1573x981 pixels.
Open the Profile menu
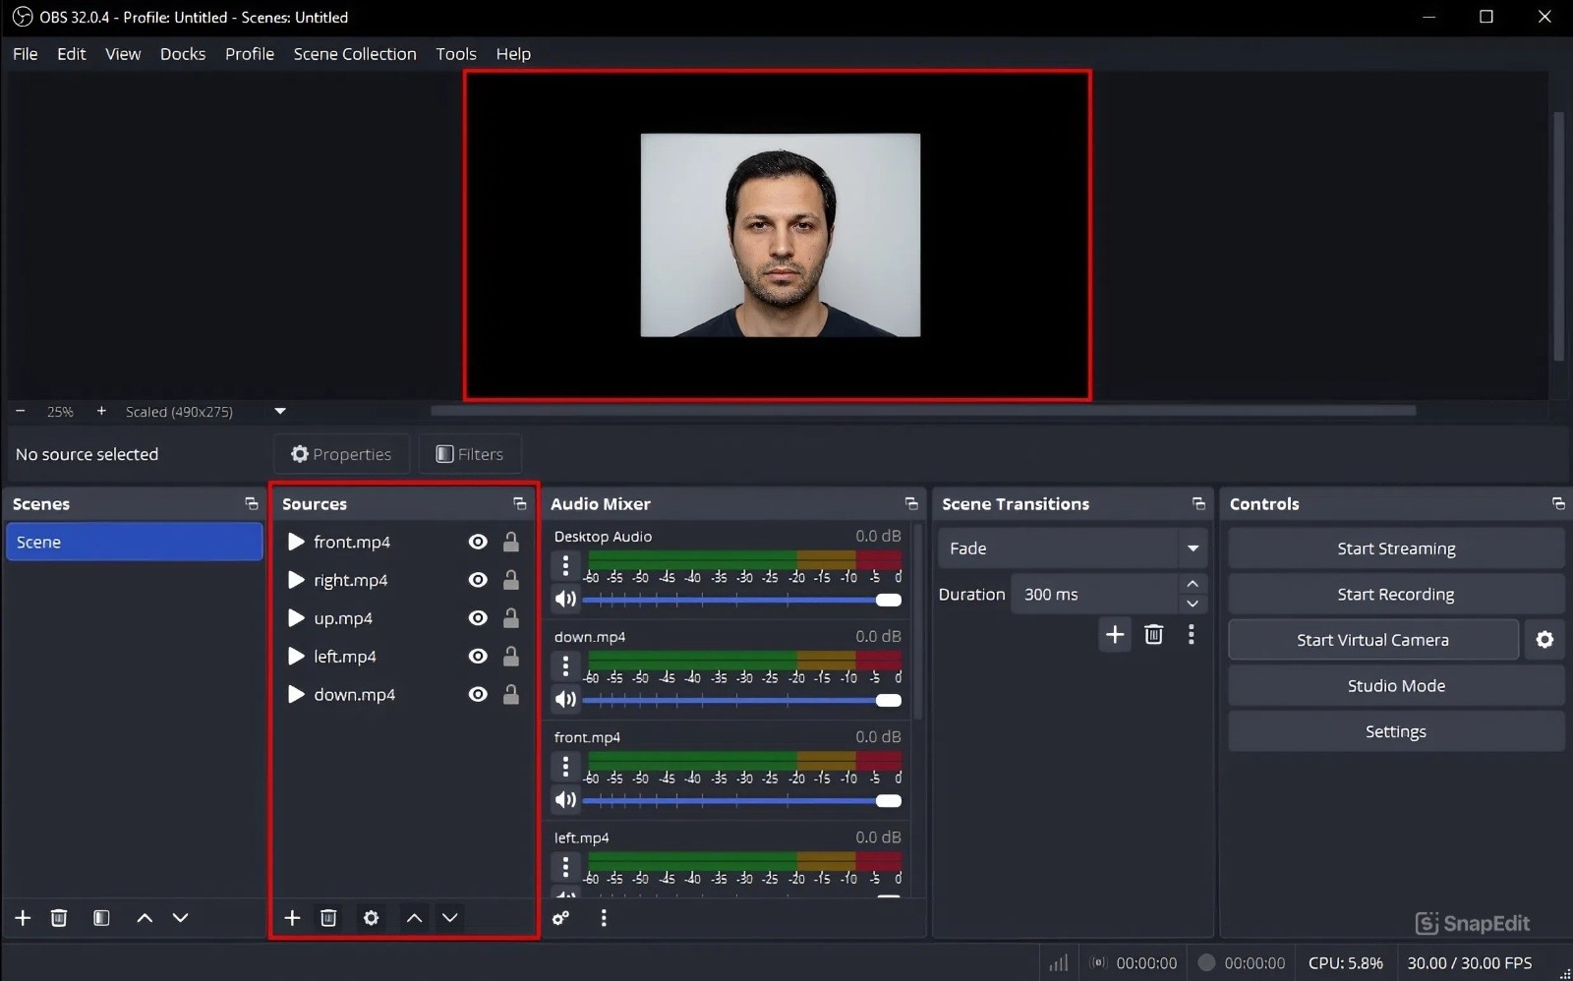(x=250, y=54)
